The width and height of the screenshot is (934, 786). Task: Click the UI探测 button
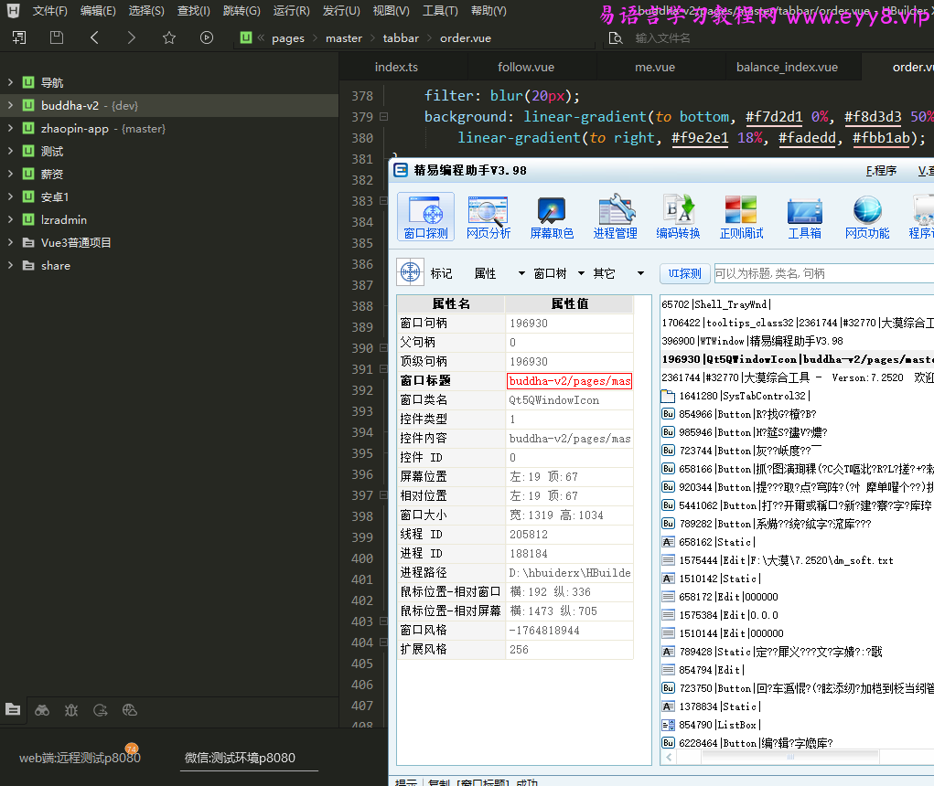pyautogui.click(x=684, y=273)
